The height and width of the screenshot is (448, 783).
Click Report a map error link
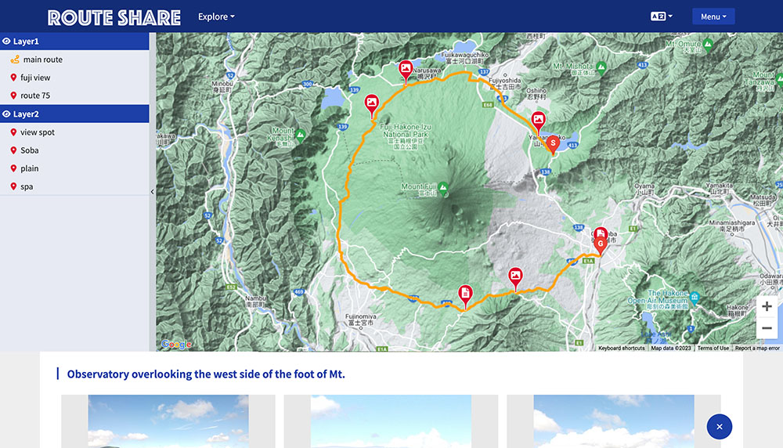(757, 348)
